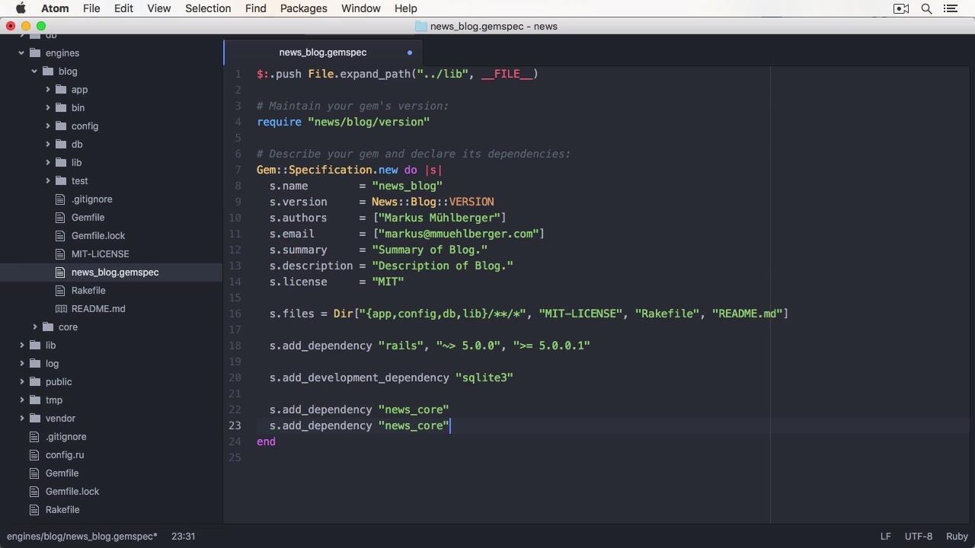
Task: Expand the lib folder chevron inside blog
Action: [x=48, y=162]
